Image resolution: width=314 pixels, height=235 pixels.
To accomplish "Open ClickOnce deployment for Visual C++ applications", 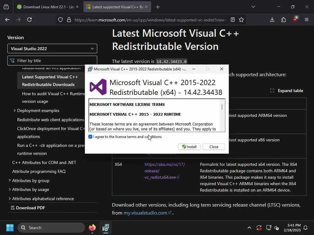I will (51, 132).
